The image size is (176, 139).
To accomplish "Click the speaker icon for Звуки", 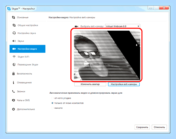I will (x=14, y=41).
